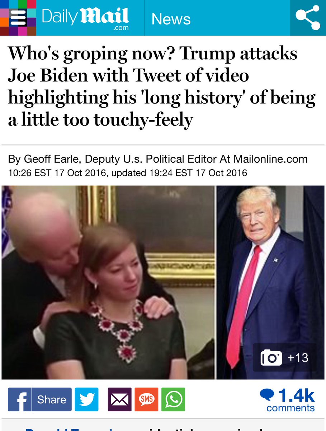Open the 1.4k comments count
Image resolution: width=326 pixels, height=431 pixels.
[296, 395]
